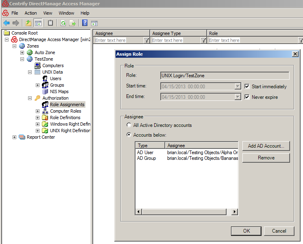Click the Users icon under UNIX Data

tap(45, 78)
